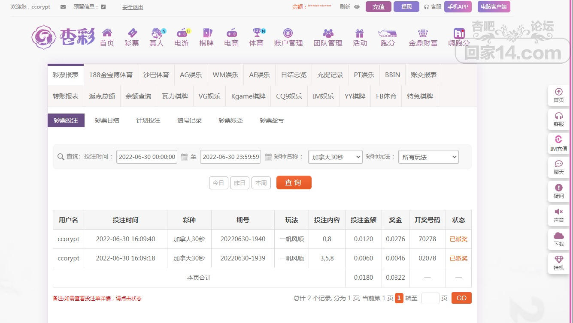This screenshot has width=573, height=323.
Task: Select the 体育 trophy icon
Action: 257,33
